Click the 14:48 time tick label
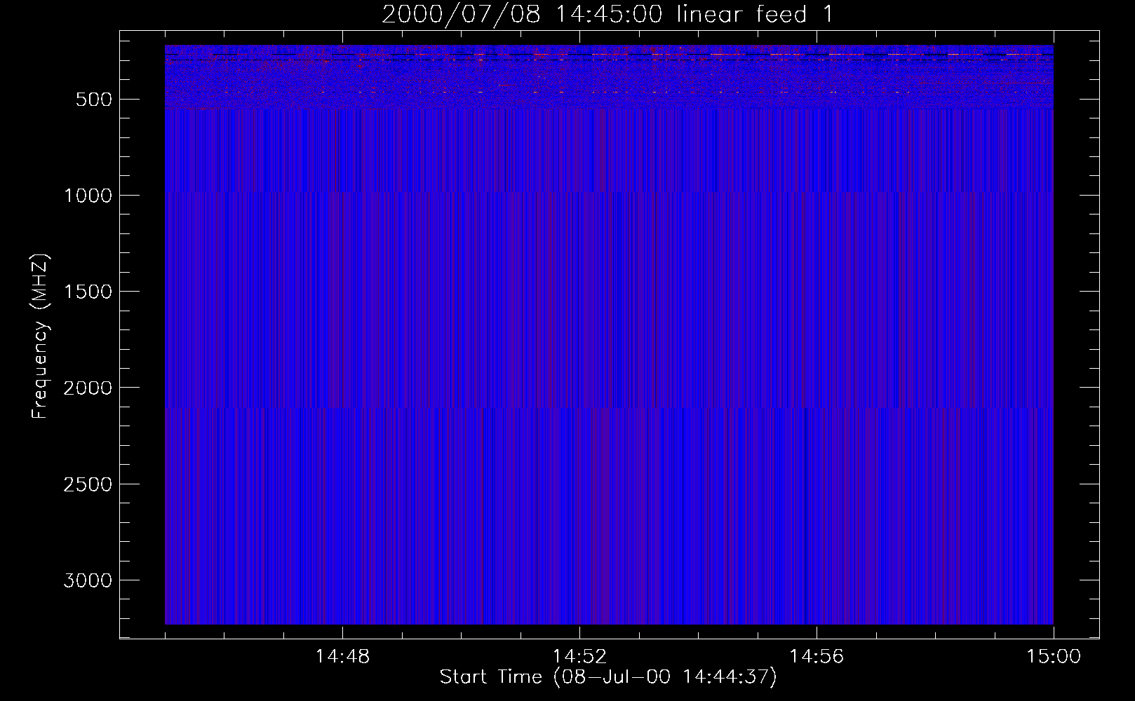The width and height of the screenshot is (1135, 701). point(342,657)
